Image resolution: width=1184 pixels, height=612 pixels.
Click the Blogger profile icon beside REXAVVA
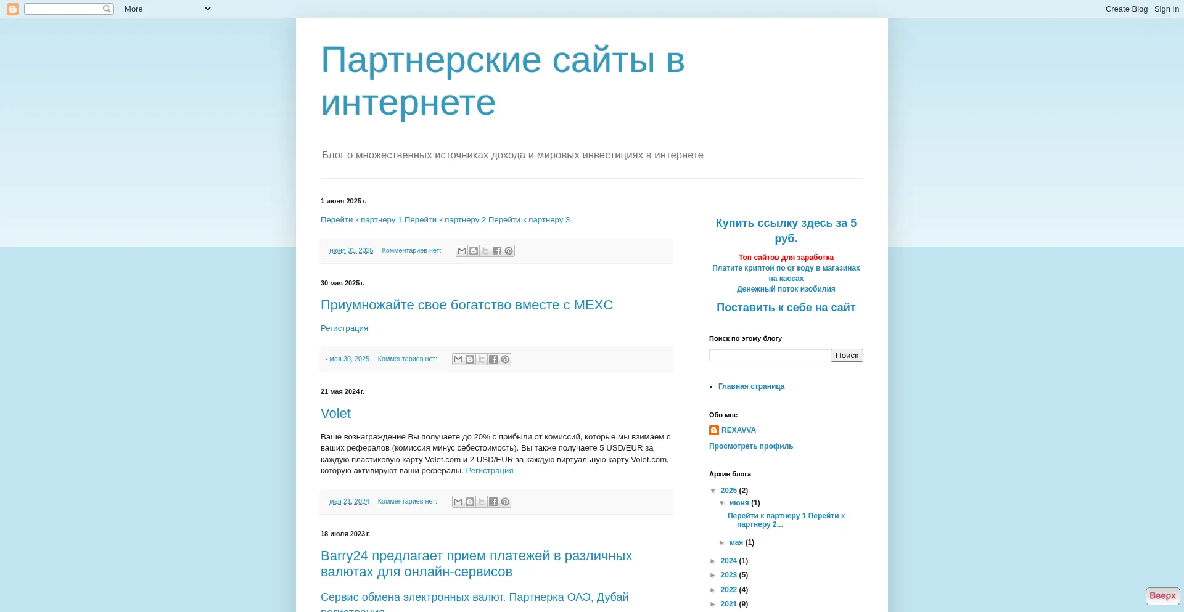point(714,430)
